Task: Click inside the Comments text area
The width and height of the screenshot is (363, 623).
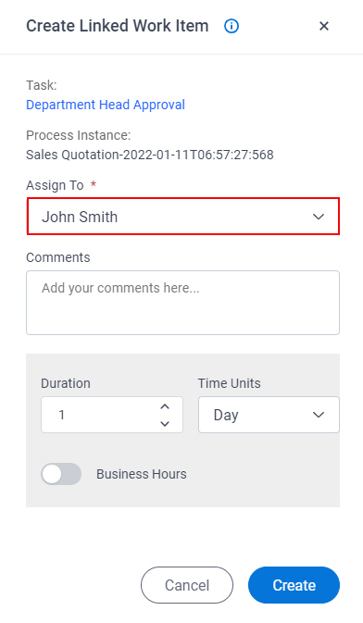Action: point(183,303)
